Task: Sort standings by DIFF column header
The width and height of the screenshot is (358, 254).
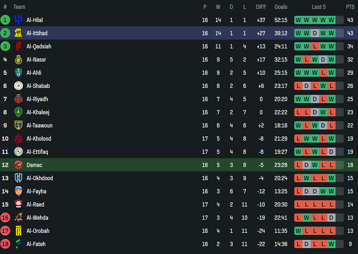Action: (x=261, y=7)
